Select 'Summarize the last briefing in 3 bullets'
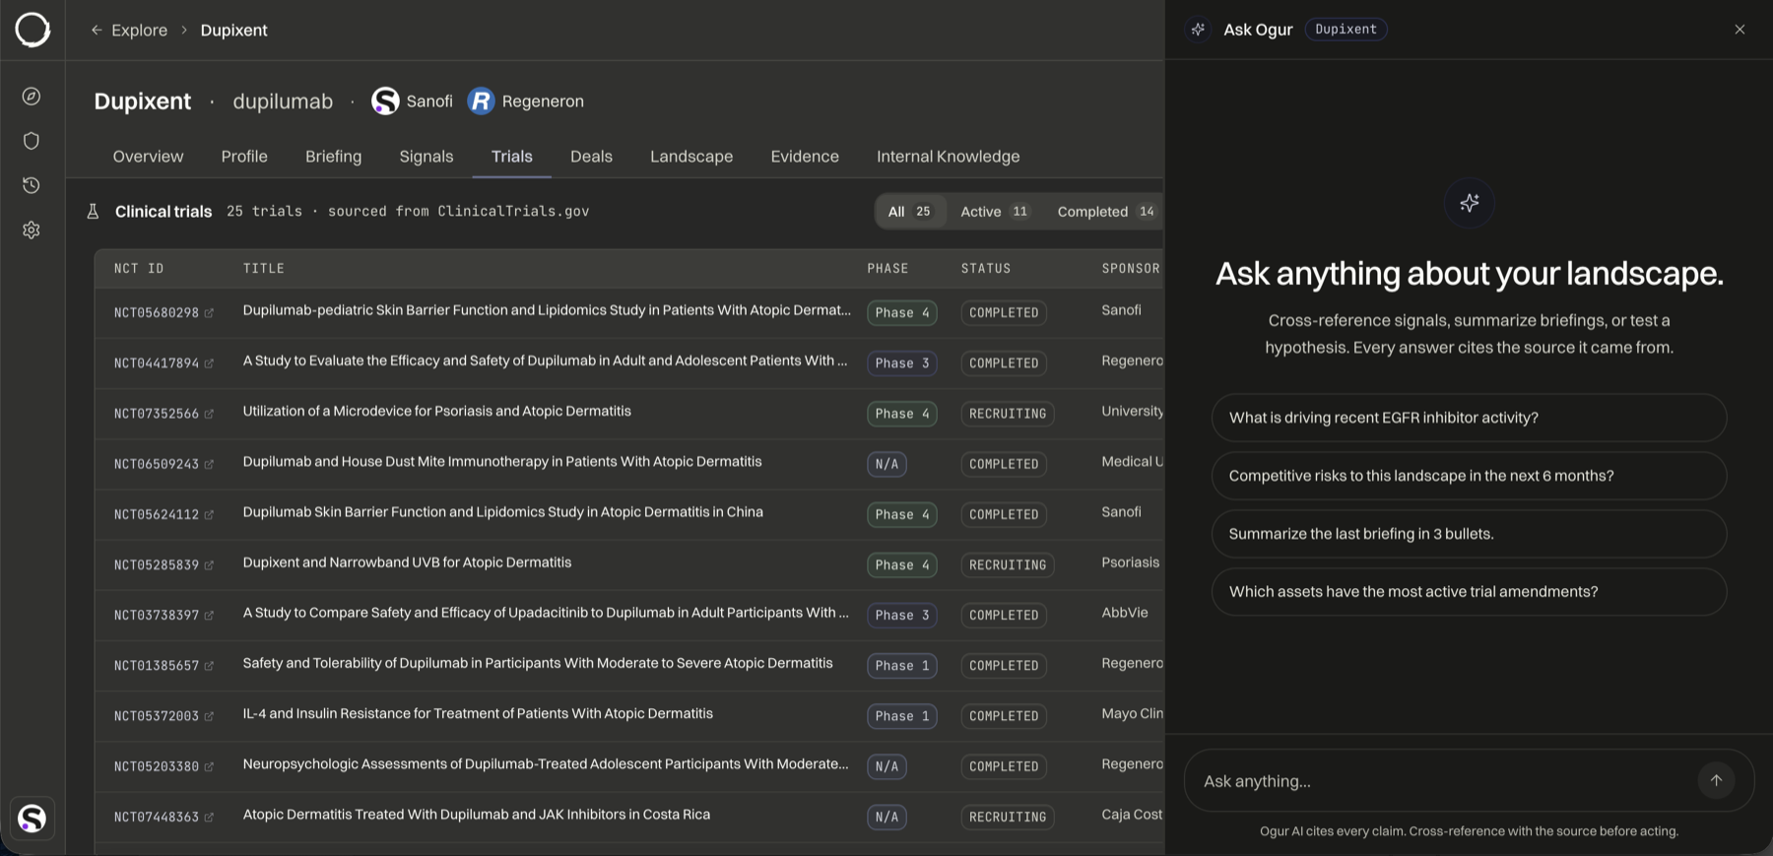 (1469, 534)
